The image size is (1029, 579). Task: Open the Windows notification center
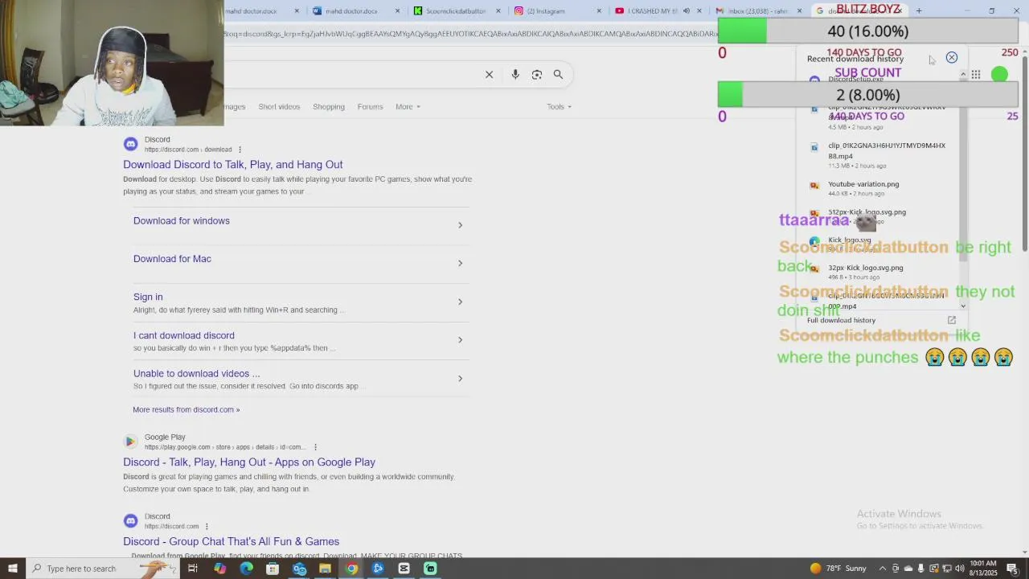(x=1012, y=569)
